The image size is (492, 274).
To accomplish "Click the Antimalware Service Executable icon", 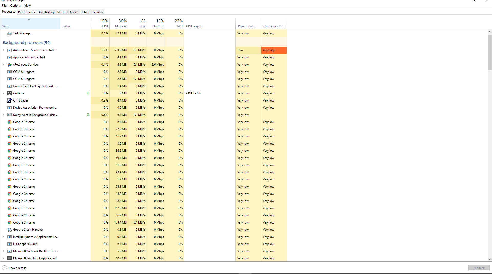I will [9, 50].
